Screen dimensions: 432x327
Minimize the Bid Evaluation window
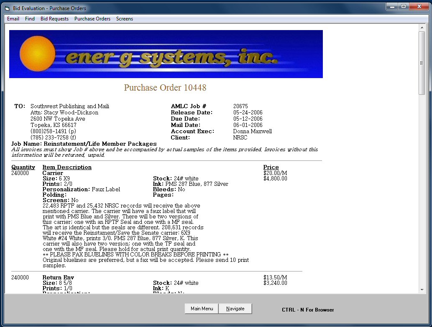click(x=392, y=6)
